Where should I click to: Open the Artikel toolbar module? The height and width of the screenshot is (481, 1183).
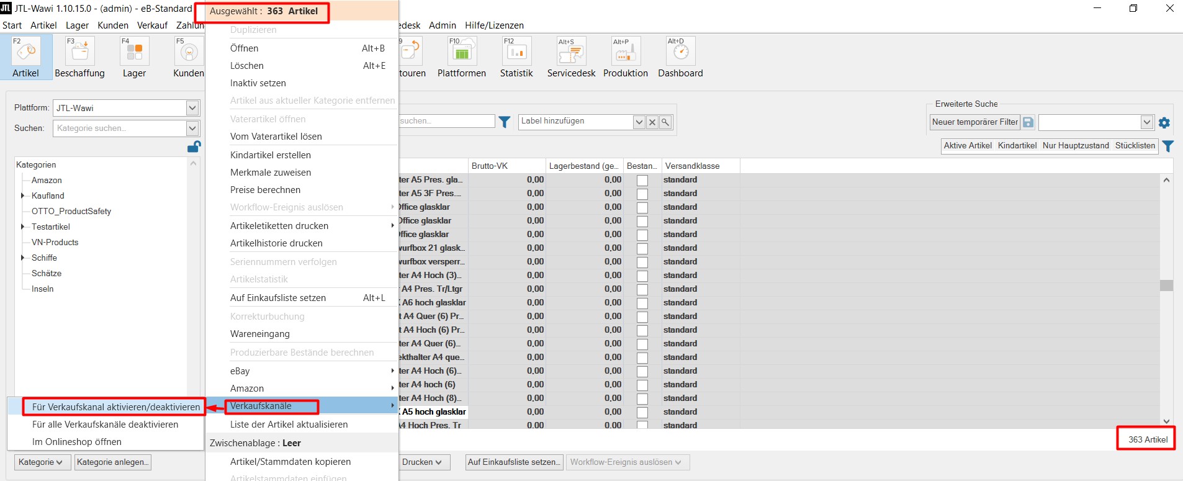(25, 58)
